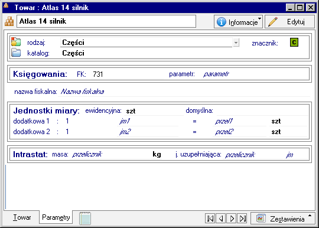319x228 pixels.
Task: Click the przel1 conversion field
Action: point(239,122)
